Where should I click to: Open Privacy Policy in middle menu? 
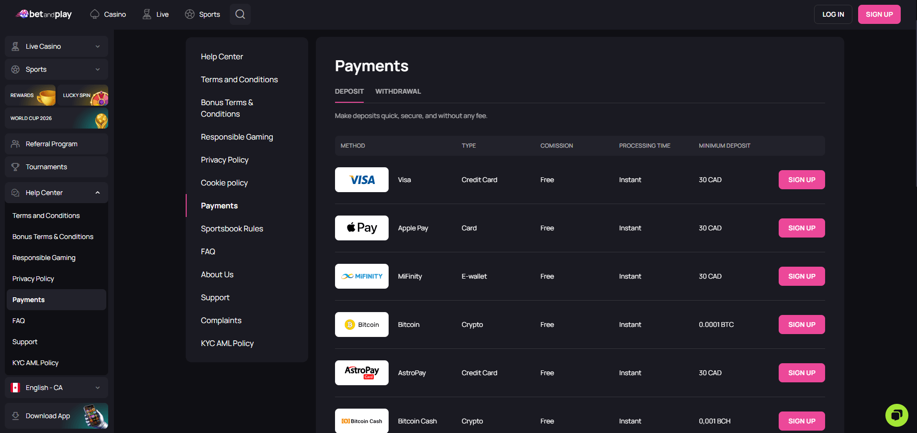(x=224, y=160)
